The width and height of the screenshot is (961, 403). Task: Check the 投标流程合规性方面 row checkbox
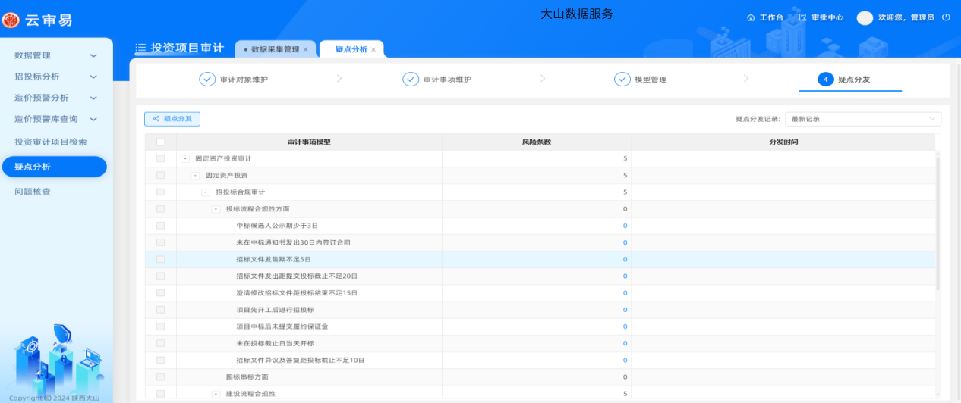(x=160, y=208)
